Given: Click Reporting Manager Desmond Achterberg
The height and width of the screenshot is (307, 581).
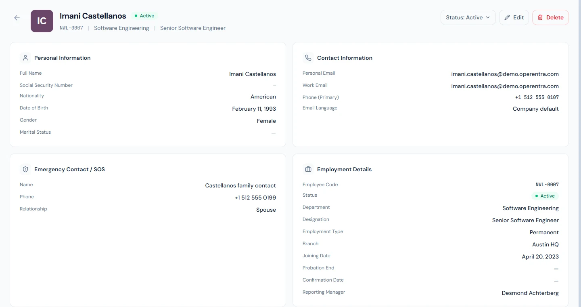Looking at the screenshot, I should click(530, 293).
